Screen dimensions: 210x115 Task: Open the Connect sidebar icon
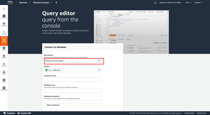coord(4,57)
